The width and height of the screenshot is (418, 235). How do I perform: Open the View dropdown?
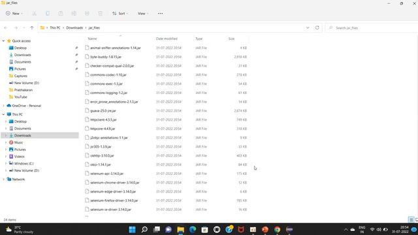coord(143,13)
